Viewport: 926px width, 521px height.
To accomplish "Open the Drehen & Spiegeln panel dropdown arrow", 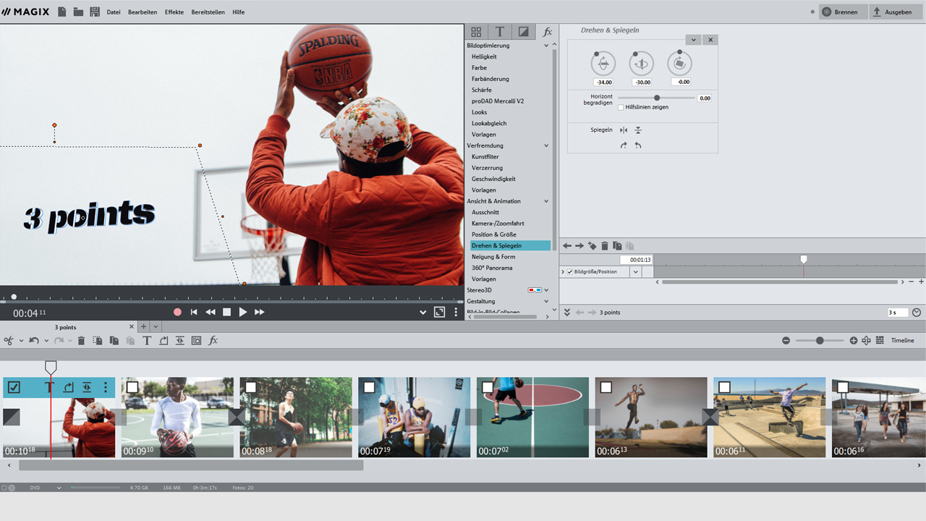I will pos(693,40).
